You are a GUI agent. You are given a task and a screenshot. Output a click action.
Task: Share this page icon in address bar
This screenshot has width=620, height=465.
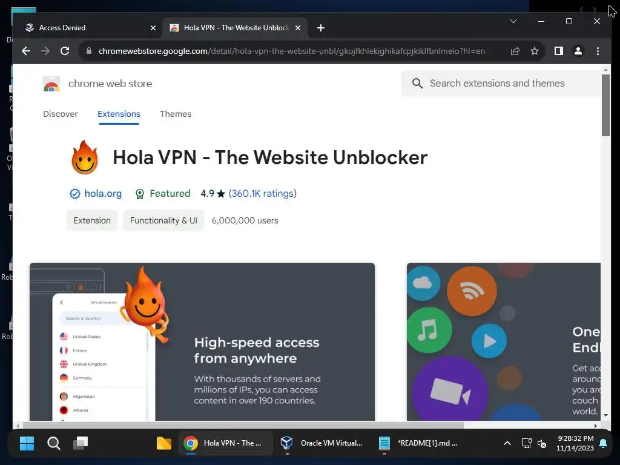tap(515, 51)
